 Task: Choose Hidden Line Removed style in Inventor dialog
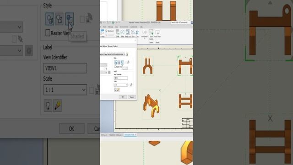pos(119,62)
